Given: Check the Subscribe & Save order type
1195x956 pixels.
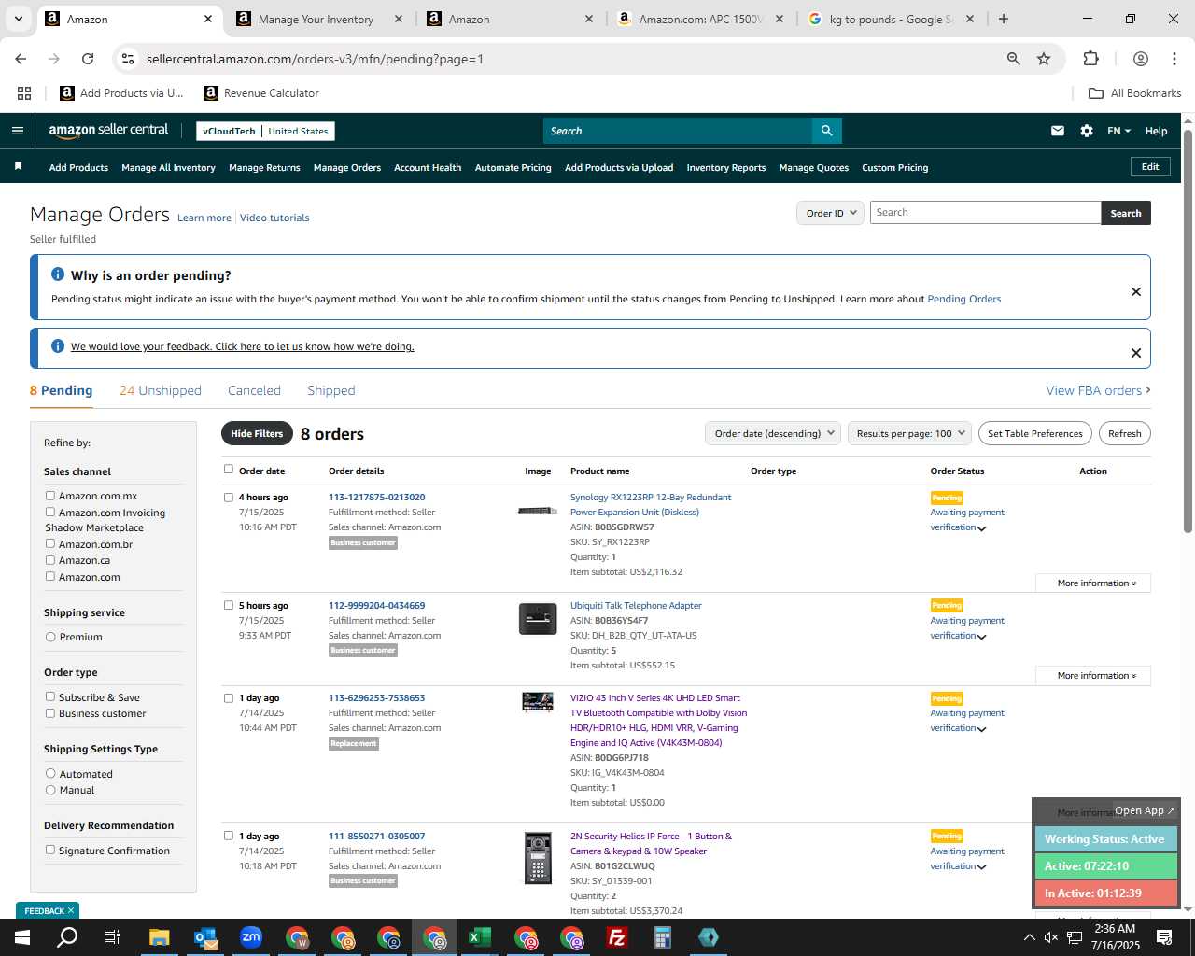Looking at the screenshot, I should coord(50,696).
